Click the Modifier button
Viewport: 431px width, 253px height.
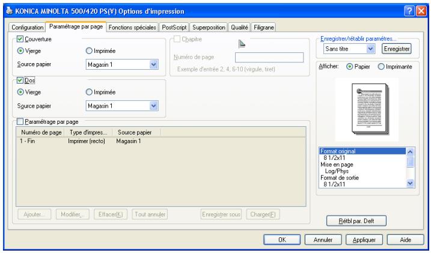coord(73,215)
